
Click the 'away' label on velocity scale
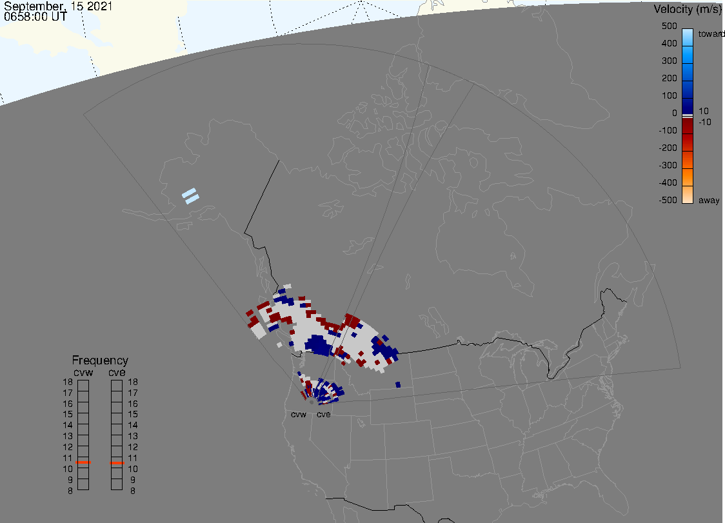709,201
